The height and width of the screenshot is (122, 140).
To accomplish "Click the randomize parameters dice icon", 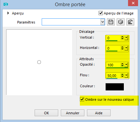I will (x=121, y=22).
